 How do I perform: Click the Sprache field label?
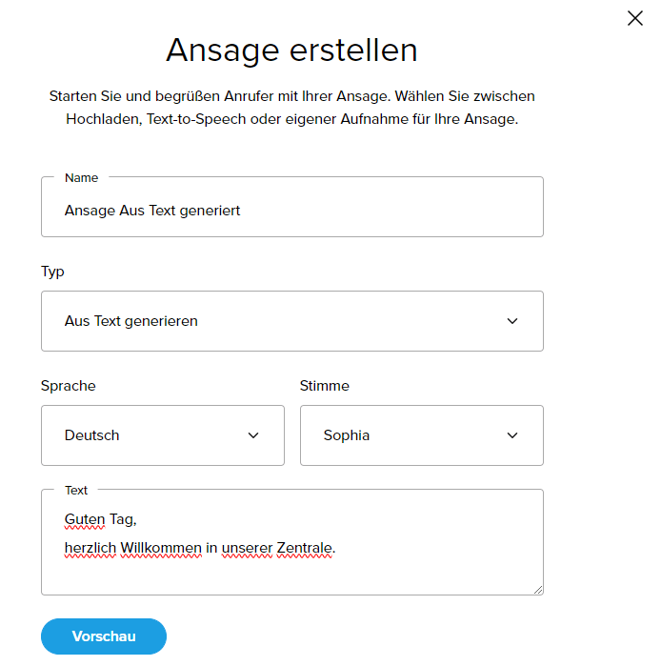pyautogui.click(x=68, y=386)
